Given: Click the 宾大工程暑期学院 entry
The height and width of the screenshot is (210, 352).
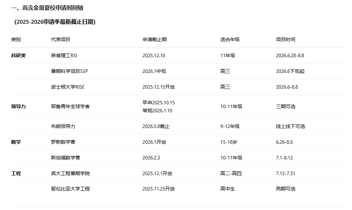Looking at the screenshot, I should click(70, 173).
